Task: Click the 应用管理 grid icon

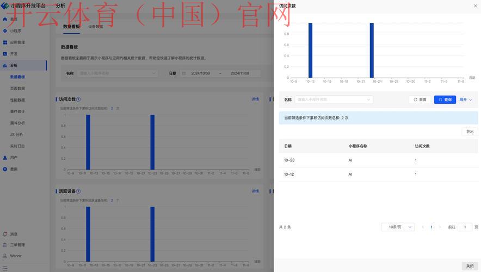Action: [x=5, y=42]
